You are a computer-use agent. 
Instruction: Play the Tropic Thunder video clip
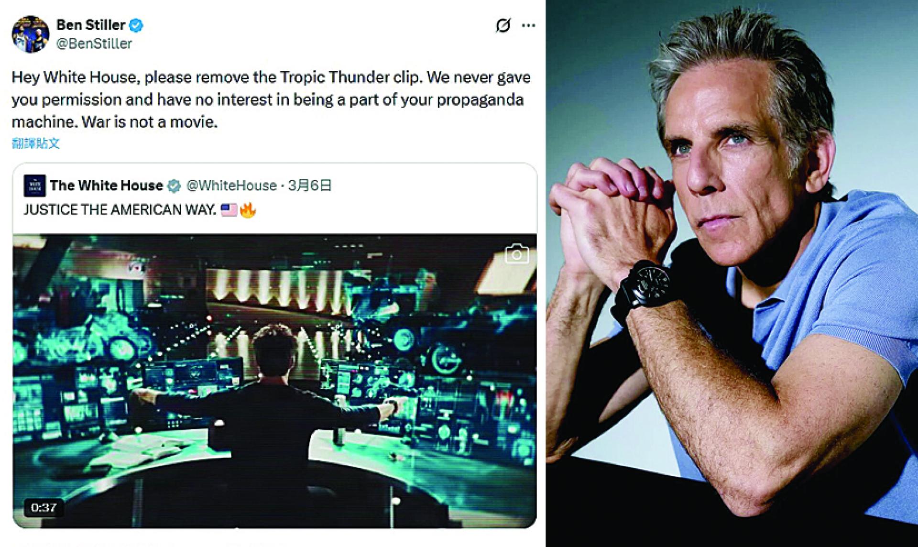pos(275,381)
